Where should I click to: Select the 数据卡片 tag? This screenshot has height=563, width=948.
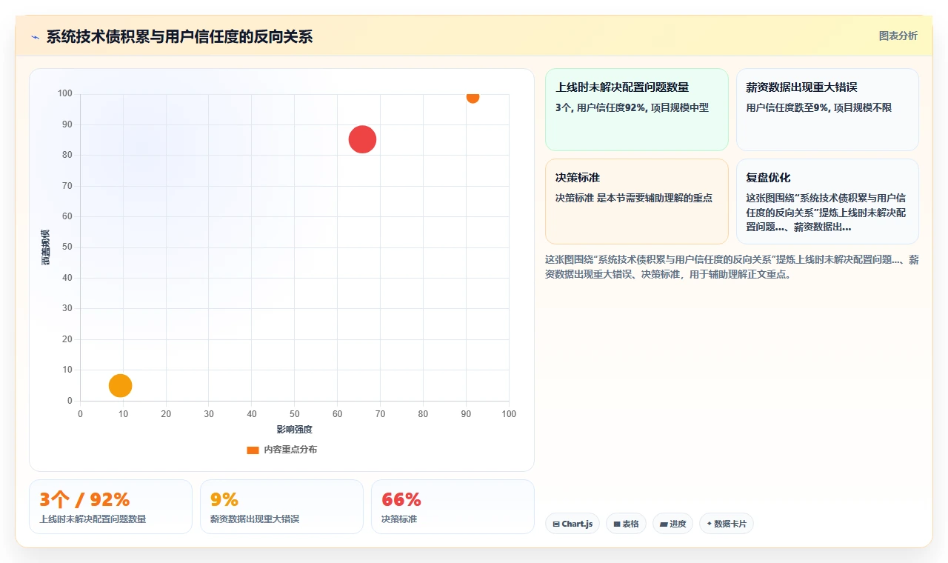[727, 524]
